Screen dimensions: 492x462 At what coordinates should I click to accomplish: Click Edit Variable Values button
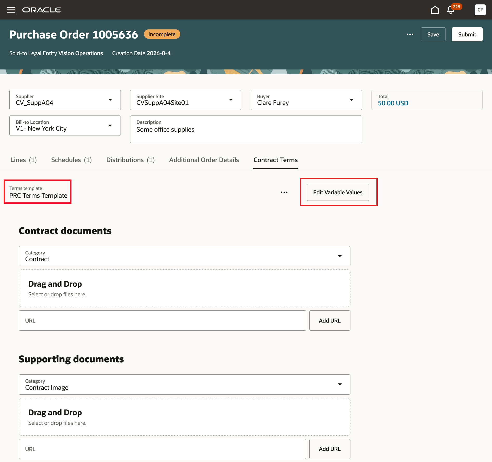(338, 192)
